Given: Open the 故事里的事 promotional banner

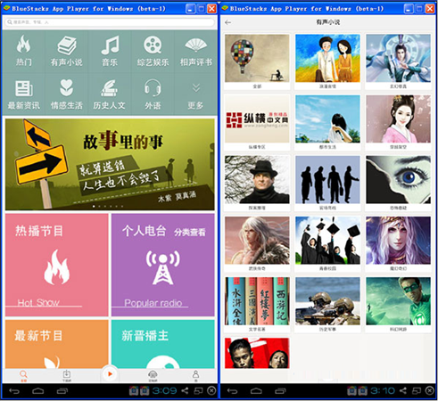Looking at the screenshot, I should tap(110, 164).
